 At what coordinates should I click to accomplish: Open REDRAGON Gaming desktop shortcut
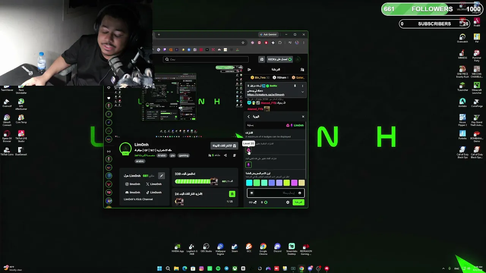306,249
